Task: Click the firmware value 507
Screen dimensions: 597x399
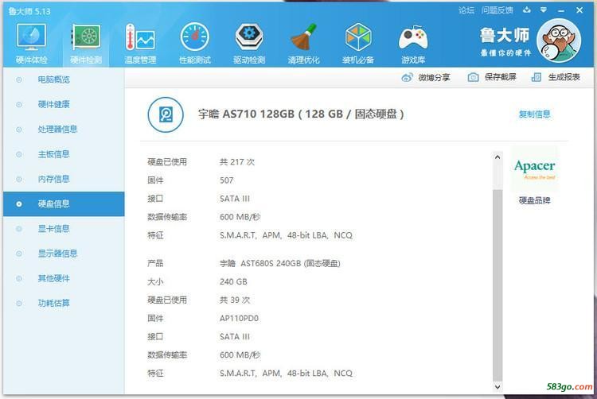Action: [227, 180]
